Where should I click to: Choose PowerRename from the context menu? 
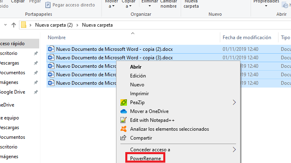(145, 159)
